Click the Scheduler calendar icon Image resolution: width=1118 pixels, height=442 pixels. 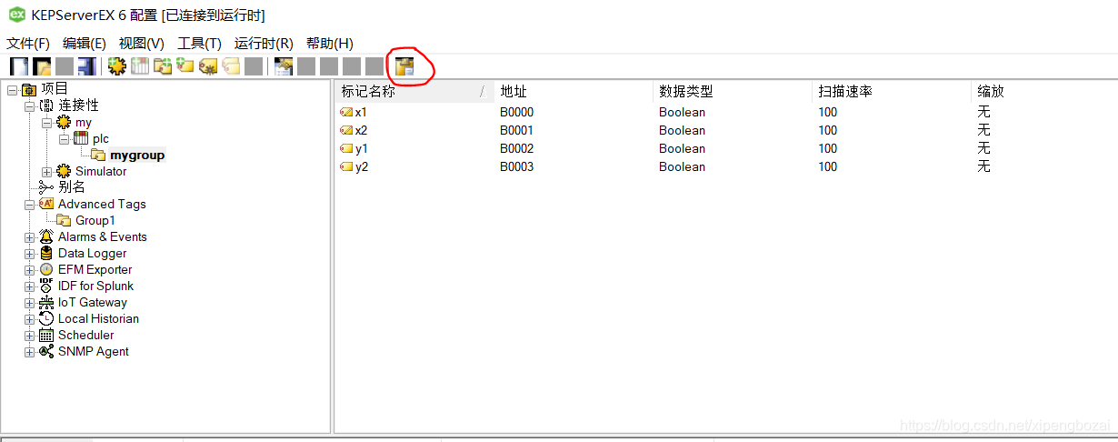click(46, 335)
